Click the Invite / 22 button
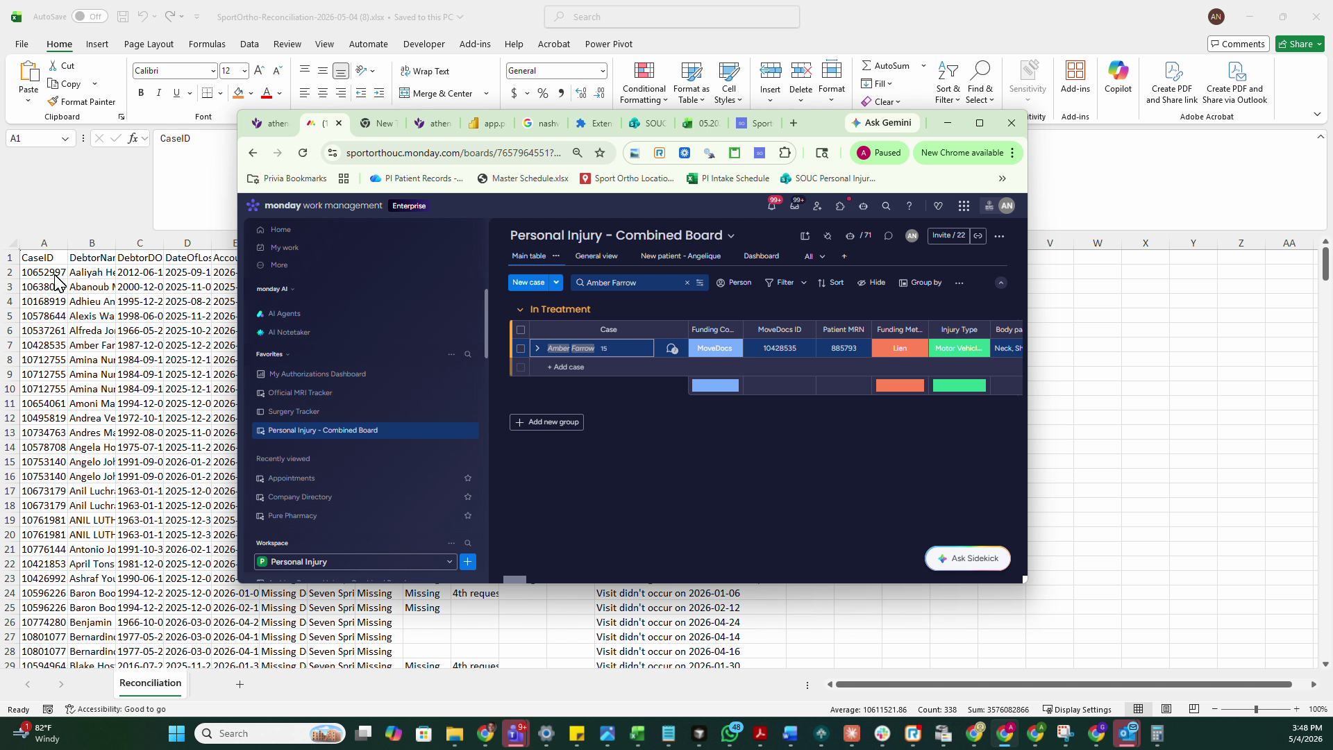Screen dimensions: 1333x750 click(x=948, y=235)
